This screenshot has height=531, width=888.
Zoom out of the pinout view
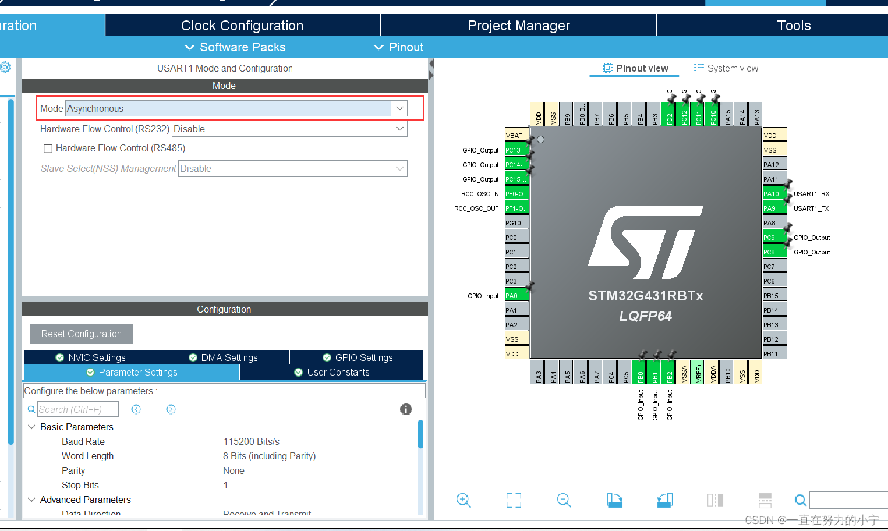pyautogui.click(x=564, y=500)
